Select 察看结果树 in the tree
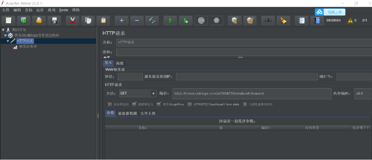This screenshot has width=372, height=160. (x=28, y=47)
